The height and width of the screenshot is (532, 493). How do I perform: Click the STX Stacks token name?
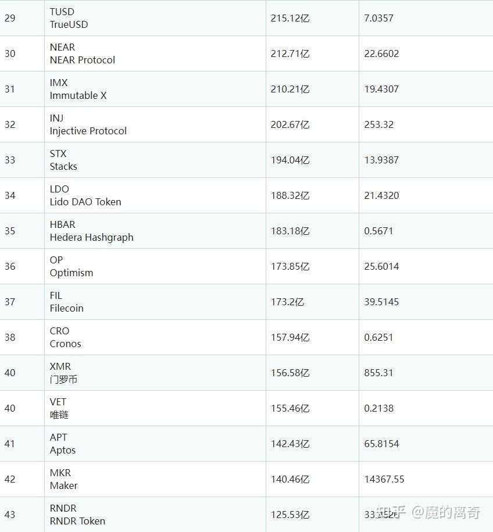point(63,160)
